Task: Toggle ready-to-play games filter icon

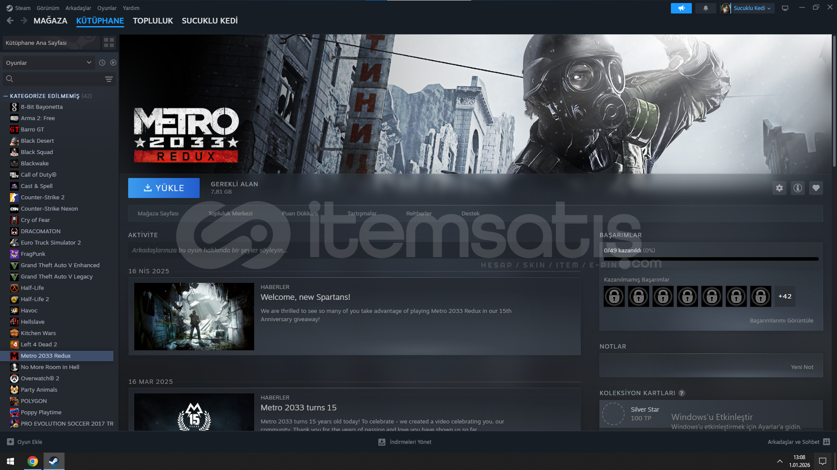Action: coord(113,63)
